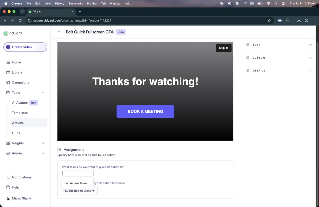Expand the TEXT panel chevron

[x=310, y=45]
